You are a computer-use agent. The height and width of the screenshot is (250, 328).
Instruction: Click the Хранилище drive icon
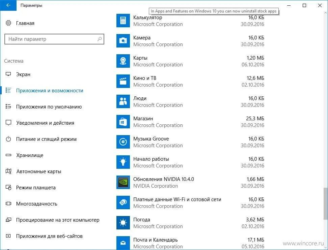pos(8,155)
